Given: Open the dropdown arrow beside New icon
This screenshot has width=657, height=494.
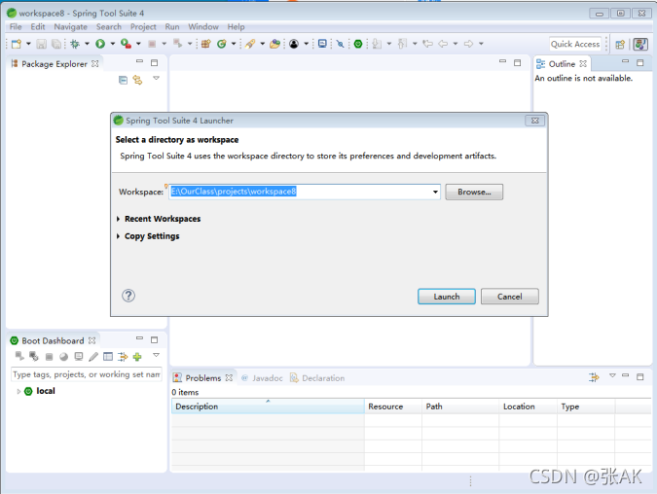Looking at the screenshot, I should coord(28,44).
